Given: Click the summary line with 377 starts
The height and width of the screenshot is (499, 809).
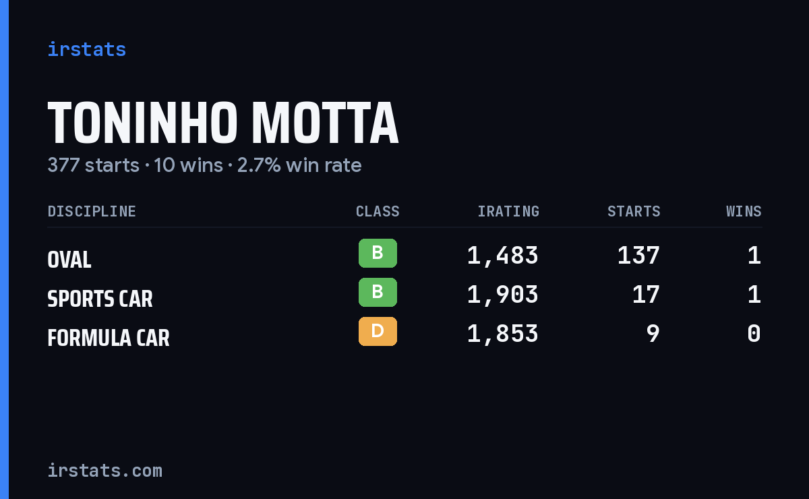Looking at the screenshot, I should [204, 165].
